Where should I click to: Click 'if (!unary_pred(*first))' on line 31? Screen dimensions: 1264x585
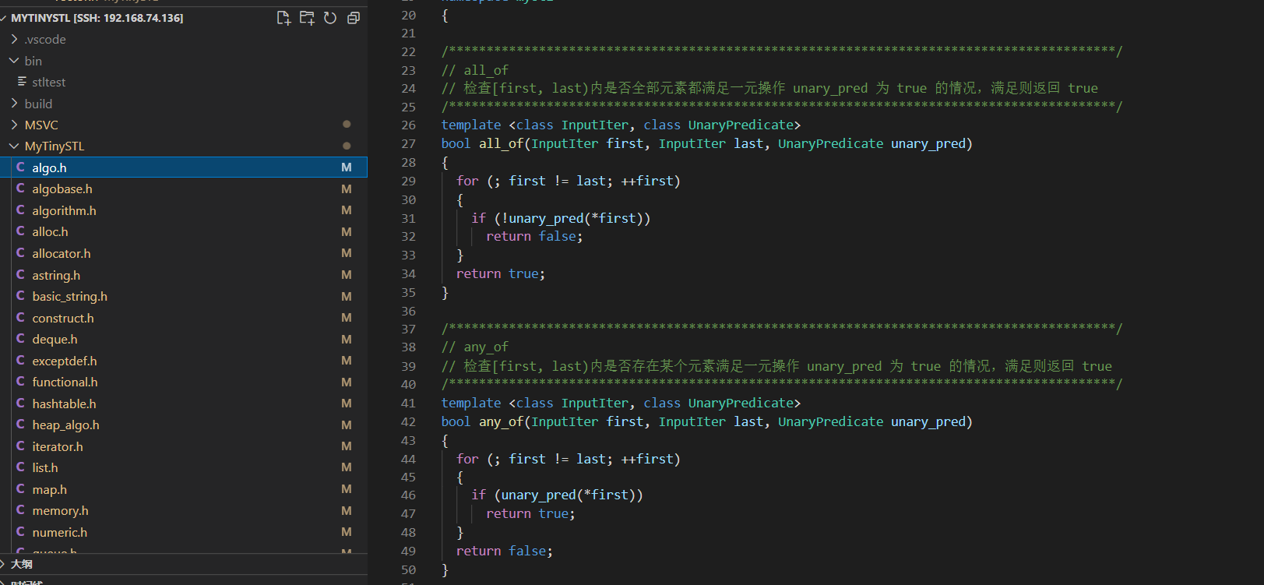coord(561,218)
